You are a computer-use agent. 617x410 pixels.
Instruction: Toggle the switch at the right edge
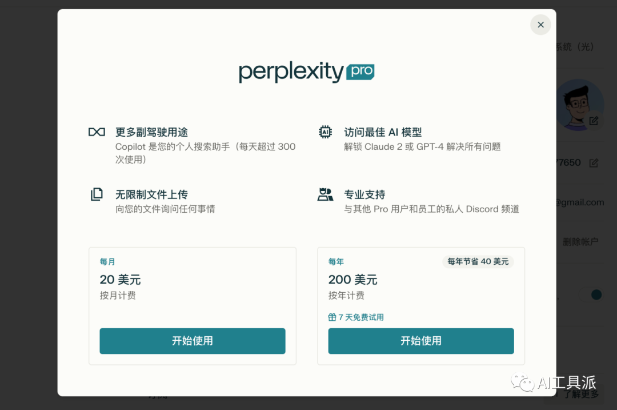point(594,295)
